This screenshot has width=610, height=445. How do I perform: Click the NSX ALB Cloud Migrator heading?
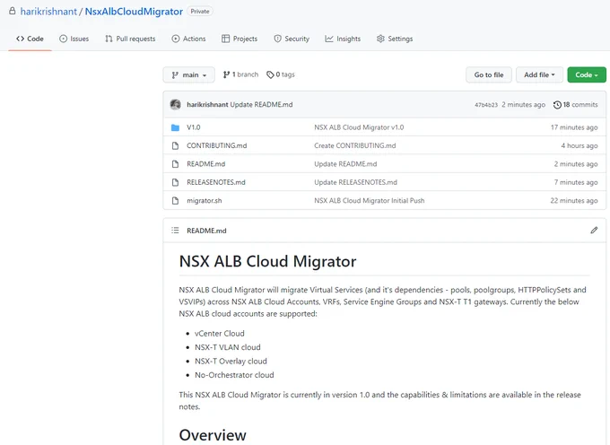point(267,261)
